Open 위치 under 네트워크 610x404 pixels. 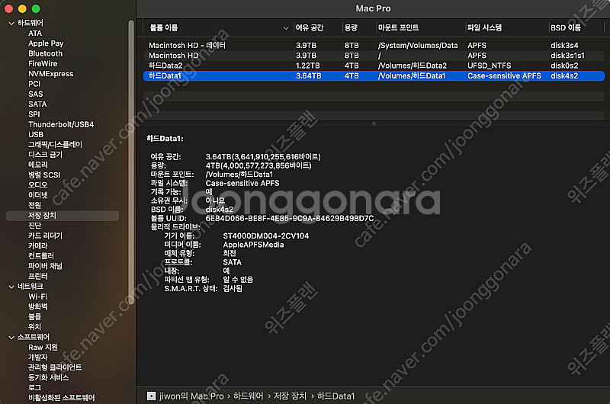(x=34, y=327)
